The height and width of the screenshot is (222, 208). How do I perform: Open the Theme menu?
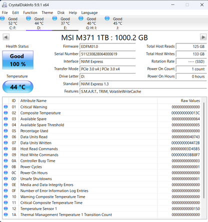coord(47,12)
